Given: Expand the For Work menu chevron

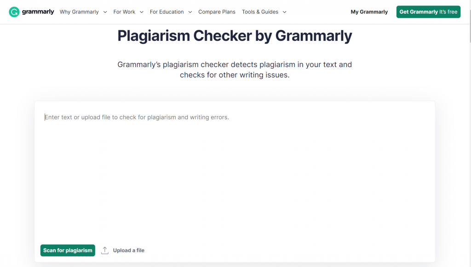Looking at the screenshot, I should (x=141, y=12).
